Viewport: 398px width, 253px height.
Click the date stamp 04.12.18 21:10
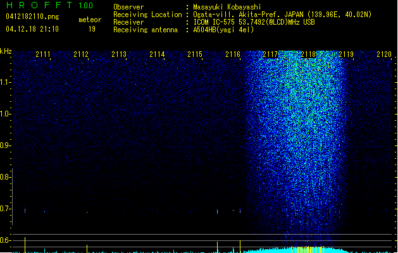coord(32,29)
